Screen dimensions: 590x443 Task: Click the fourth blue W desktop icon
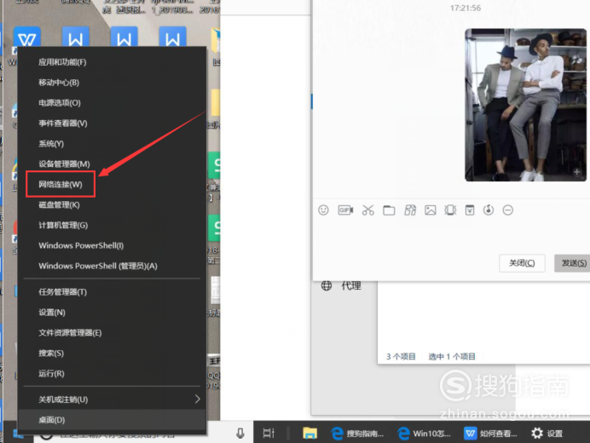click(x=172, y=37)
